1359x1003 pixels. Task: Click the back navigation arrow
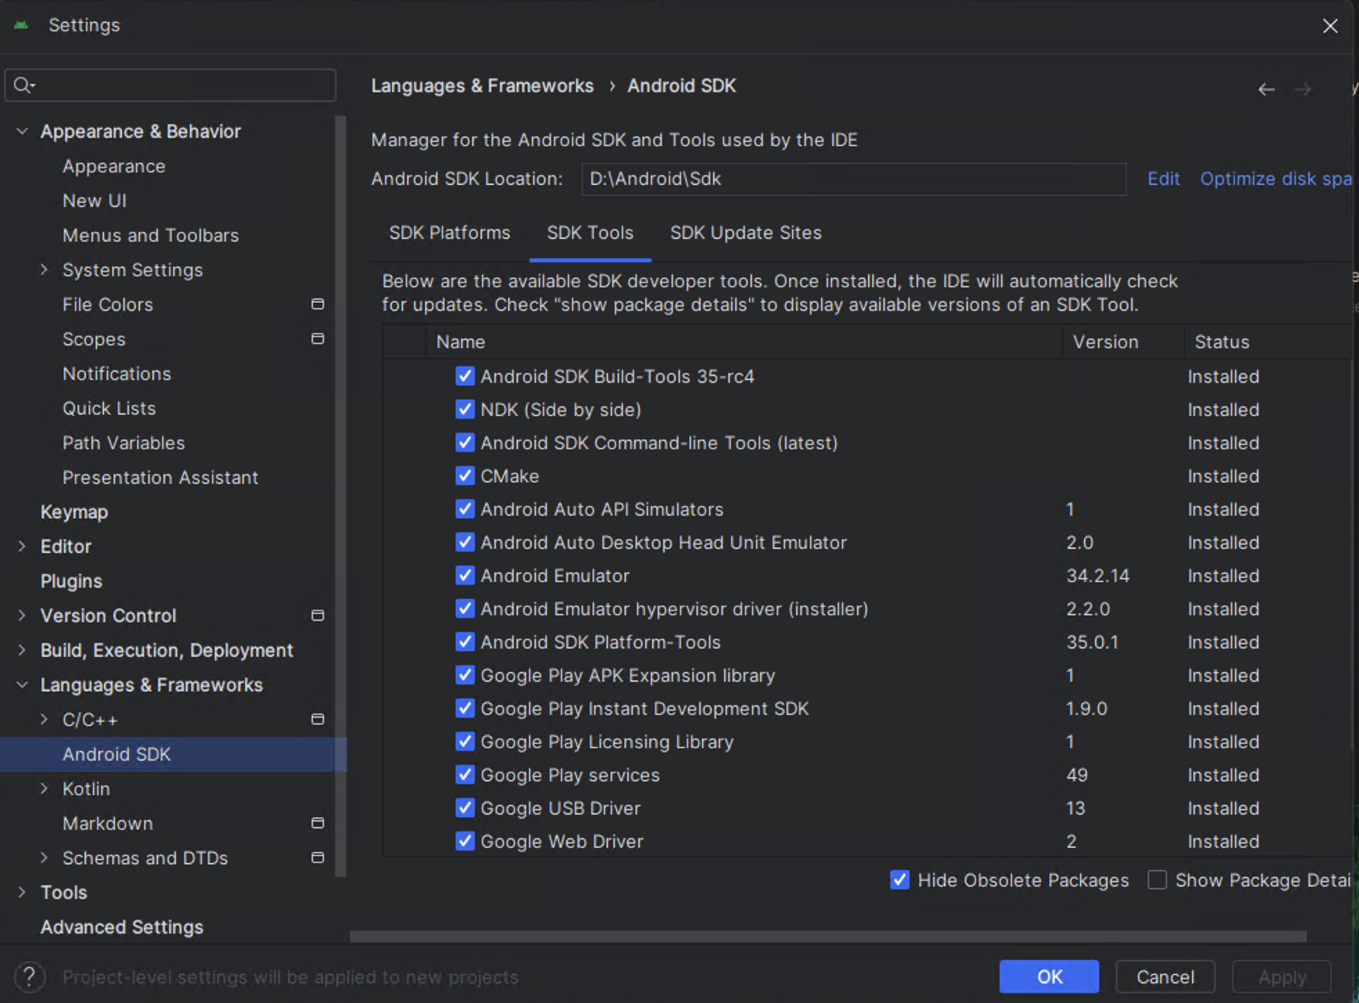click(x=1266, y=89)
